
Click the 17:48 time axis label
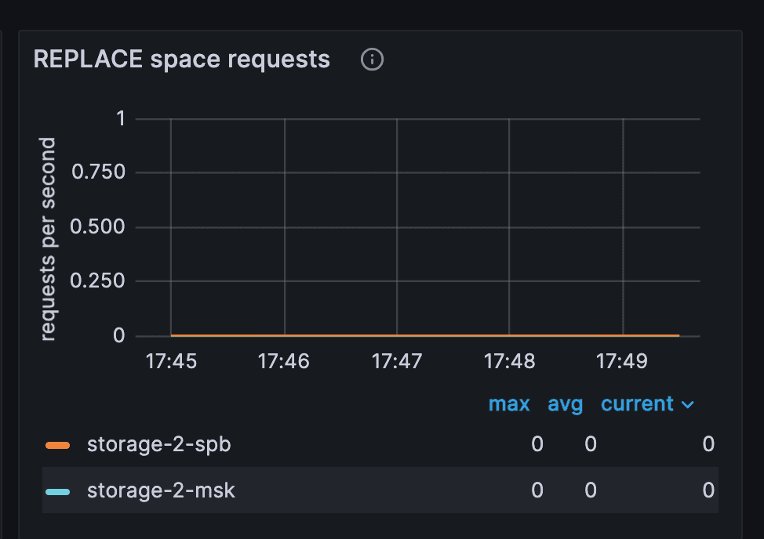509,361
